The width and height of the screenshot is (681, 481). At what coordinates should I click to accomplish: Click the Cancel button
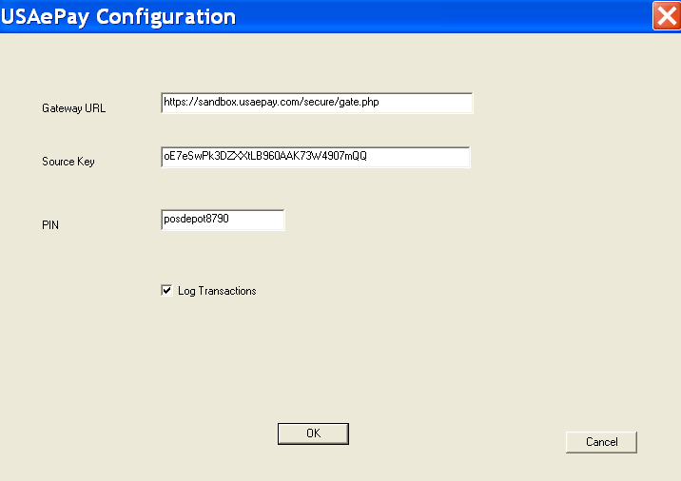coord(601,442)
